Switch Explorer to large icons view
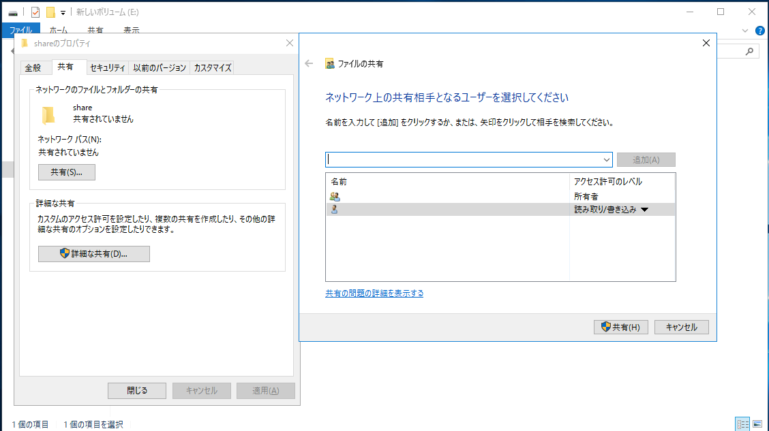The height and width of the screenshot is (431, 769). [x=757, y=424]
